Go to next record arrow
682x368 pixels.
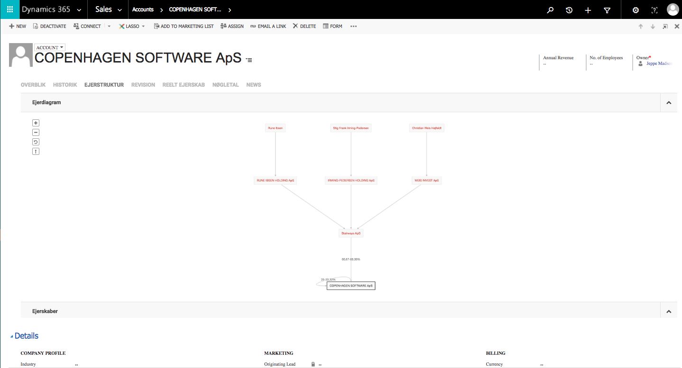(653, 27)
